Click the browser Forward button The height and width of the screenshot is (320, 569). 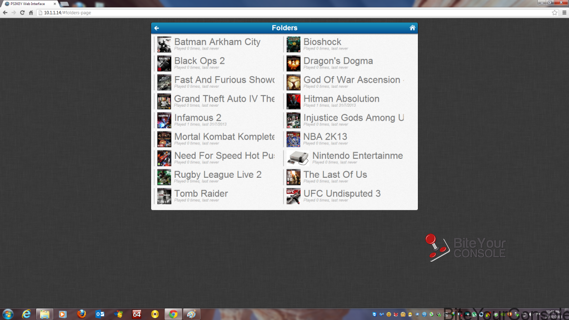coord(14,13)
